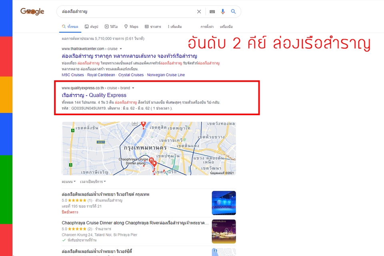Open the เวลาเปิดบริการ hours dropdown
The image size is (384, 256).
93,182
